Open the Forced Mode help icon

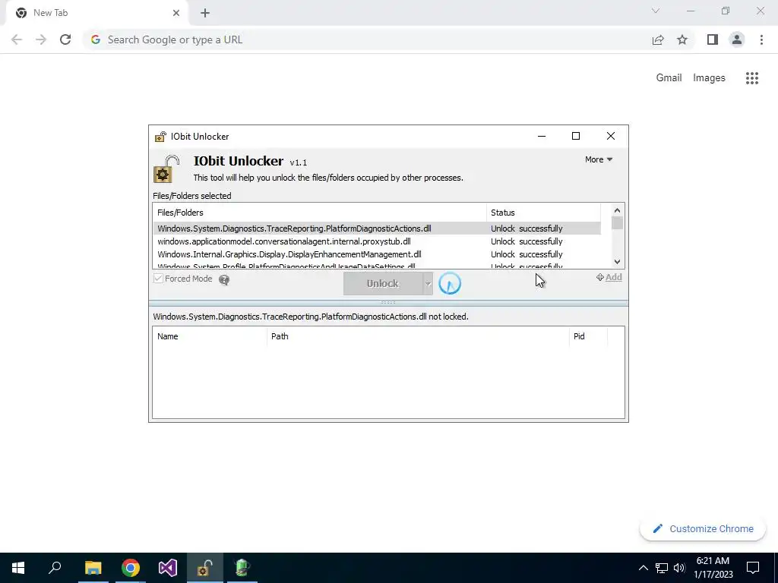pyautogui.click(x=224, y=280)
